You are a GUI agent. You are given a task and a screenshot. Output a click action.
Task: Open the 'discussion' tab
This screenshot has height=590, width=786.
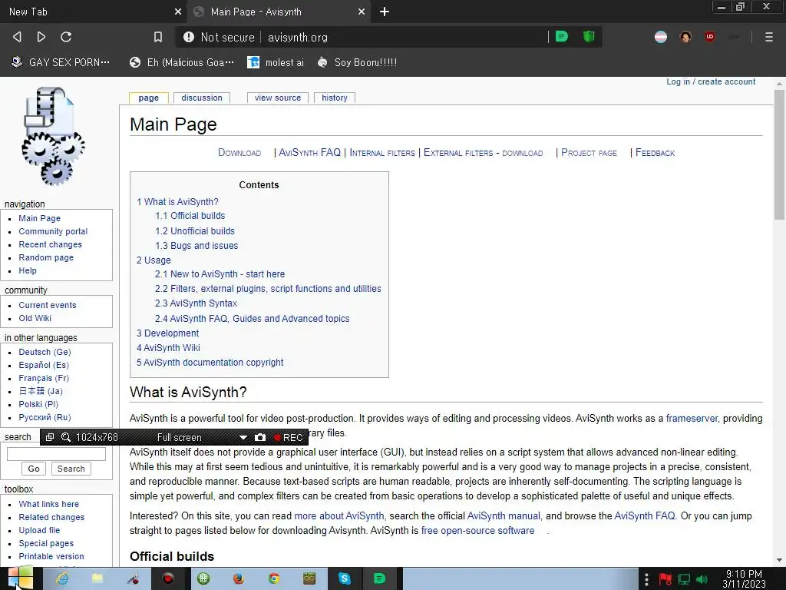point(202,98)
